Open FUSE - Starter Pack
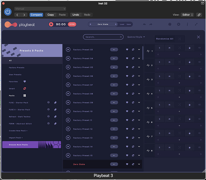Viewport: 206px width, 180px height. click(x=19, y=103)
